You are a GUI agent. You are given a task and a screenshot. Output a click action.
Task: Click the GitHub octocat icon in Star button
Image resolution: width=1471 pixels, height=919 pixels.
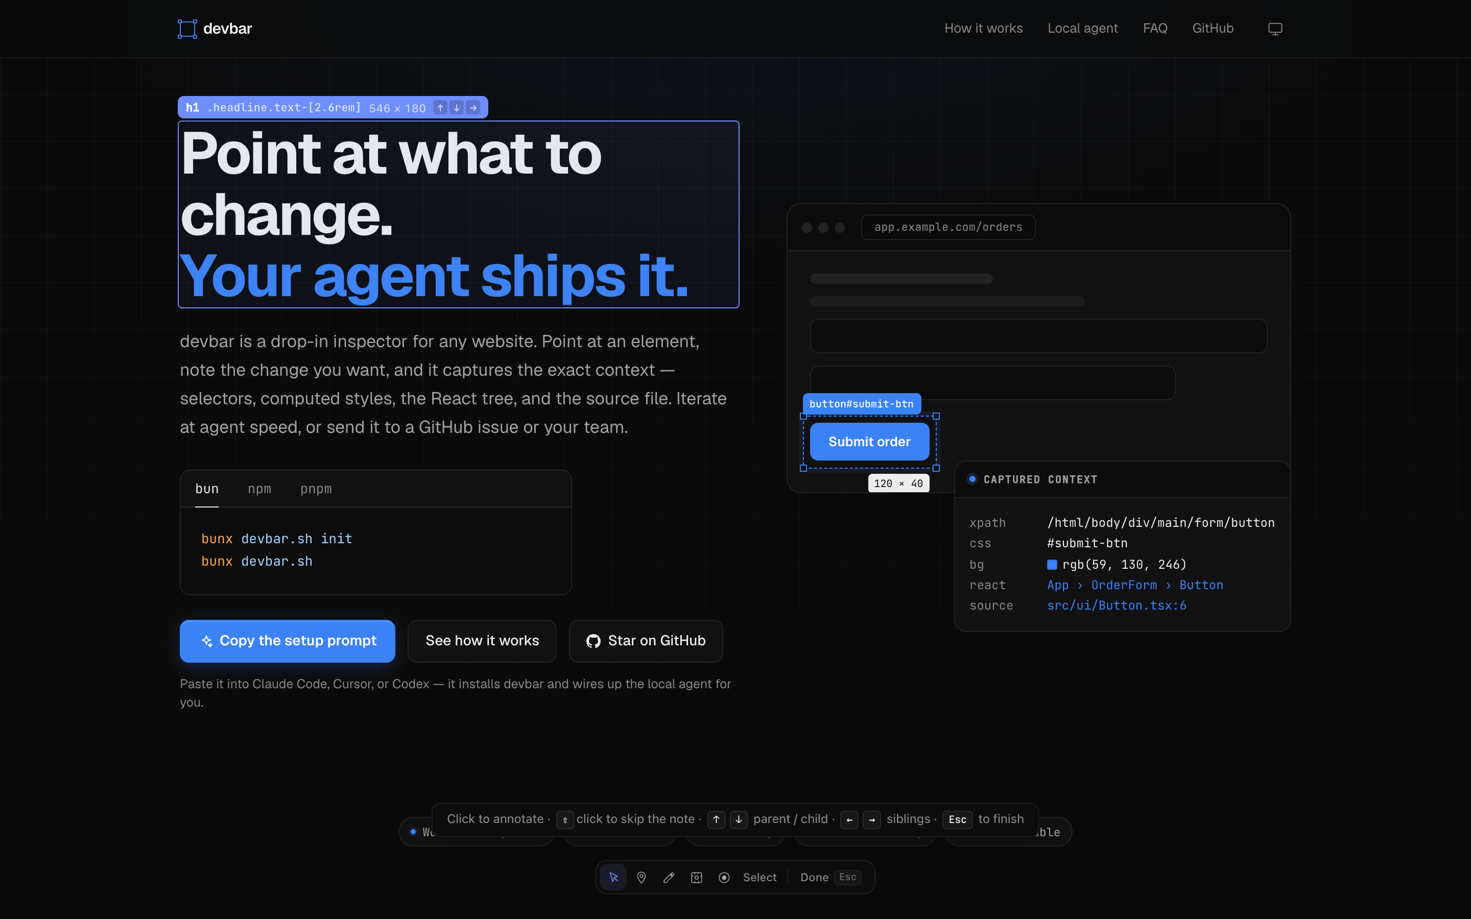point(594,641)
